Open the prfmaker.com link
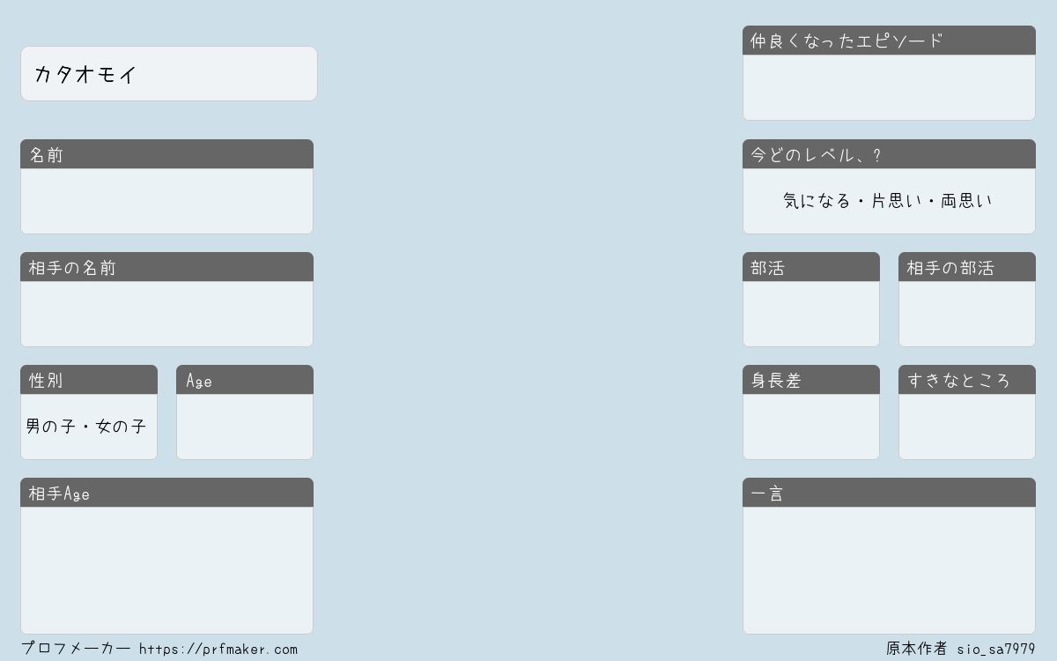1057x661 pixels. pos(218,650)
